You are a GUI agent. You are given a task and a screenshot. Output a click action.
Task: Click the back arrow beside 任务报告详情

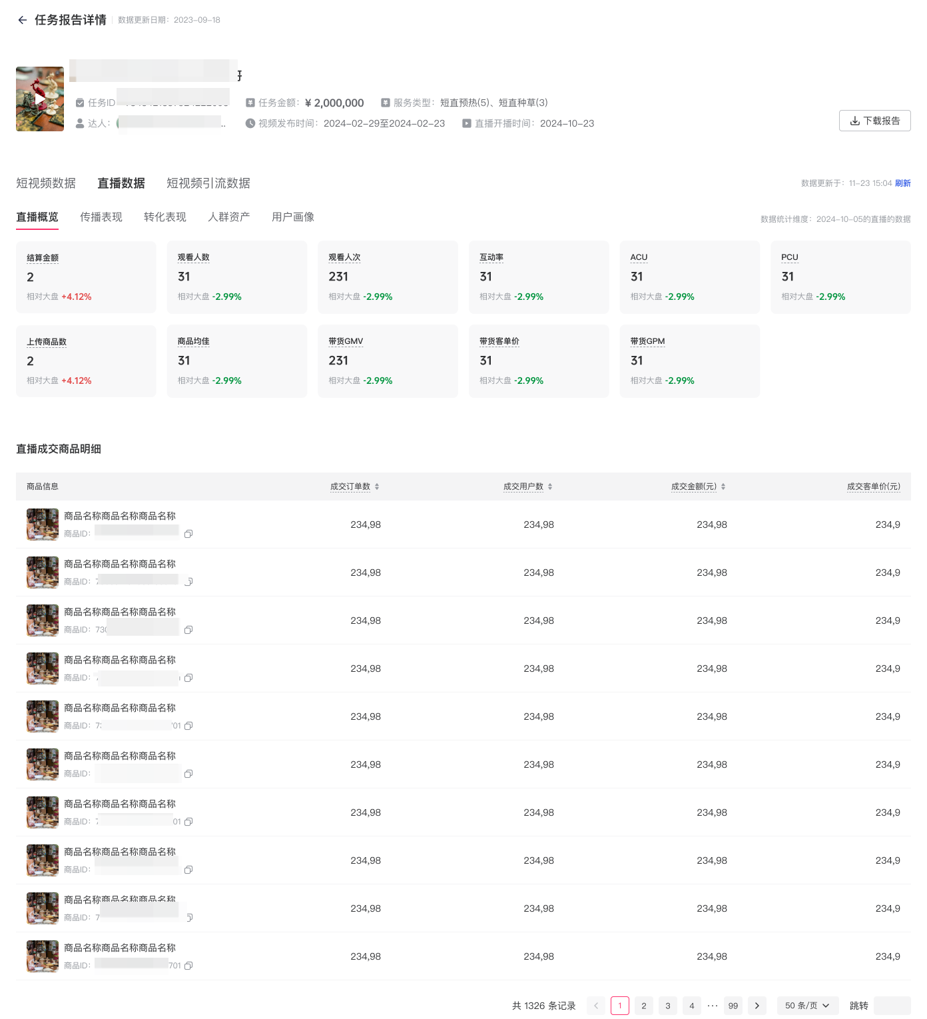(23, 20)
